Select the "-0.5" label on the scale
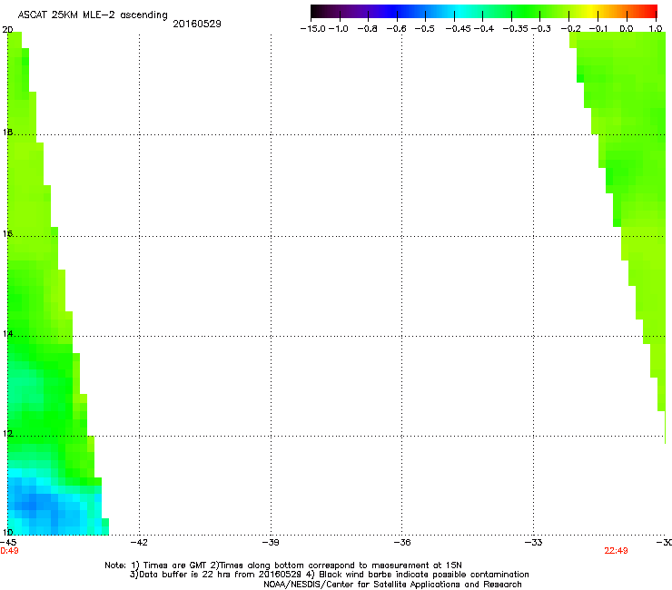Screen dimensions: 672x590 point(424,29)
